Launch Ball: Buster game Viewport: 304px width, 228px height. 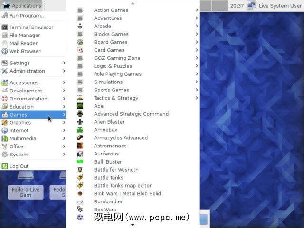[x=133, y=162]
